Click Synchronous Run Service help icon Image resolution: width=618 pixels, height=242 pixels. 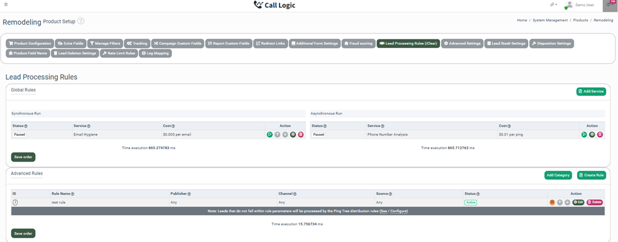tap(89, 127)
